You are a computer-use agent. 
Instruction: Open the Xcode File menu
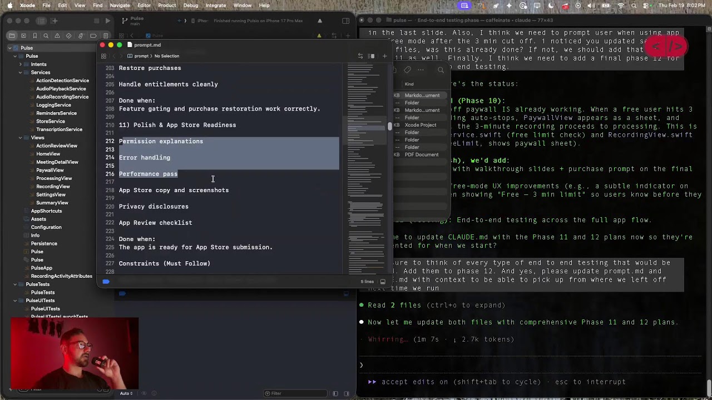tap(46, 6)
